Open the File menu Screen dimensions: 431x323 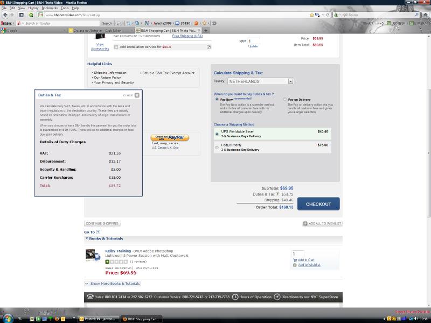click(4, 8)
